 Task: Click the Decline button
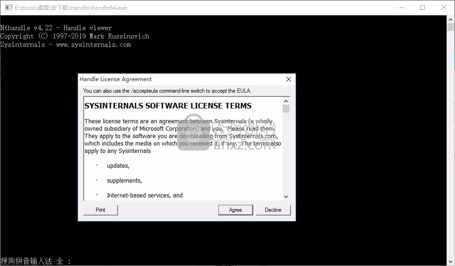pos(273,210)
